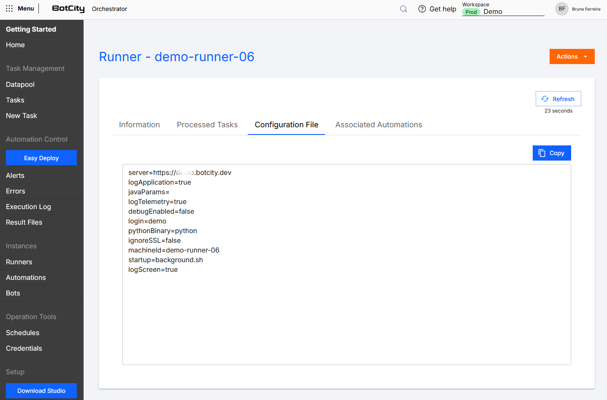607x400 pixels.
Task: Click the login=demo line
Action: [x=147, y=221]
